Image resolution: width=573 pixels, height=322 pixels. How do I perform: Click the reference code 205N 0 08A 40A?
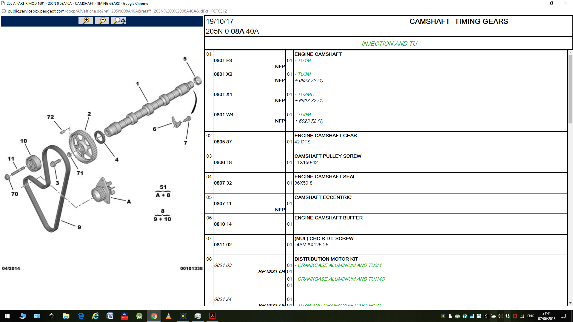pos(232,31)
